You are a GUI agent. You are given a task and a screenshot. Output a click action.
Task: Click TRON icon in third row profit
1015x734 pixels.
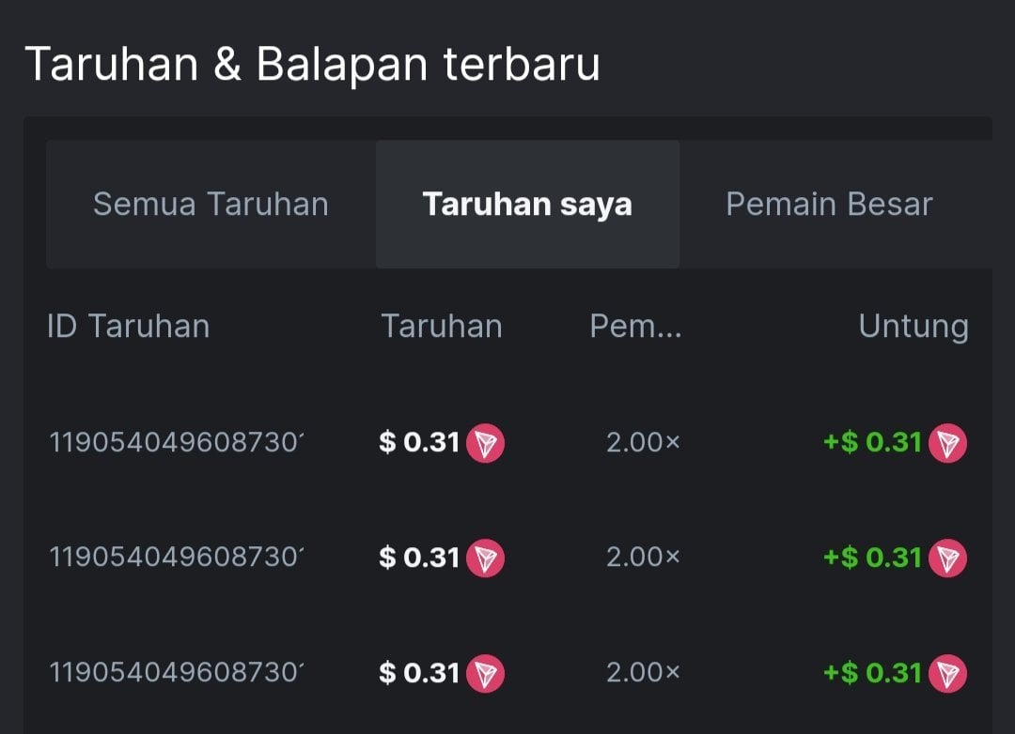[x=946, y=674]
